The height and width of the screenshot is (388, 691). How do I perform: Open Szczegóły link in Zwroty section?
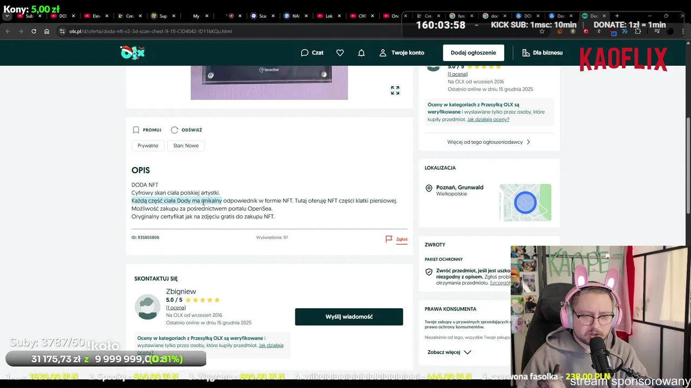pos(500,283)
